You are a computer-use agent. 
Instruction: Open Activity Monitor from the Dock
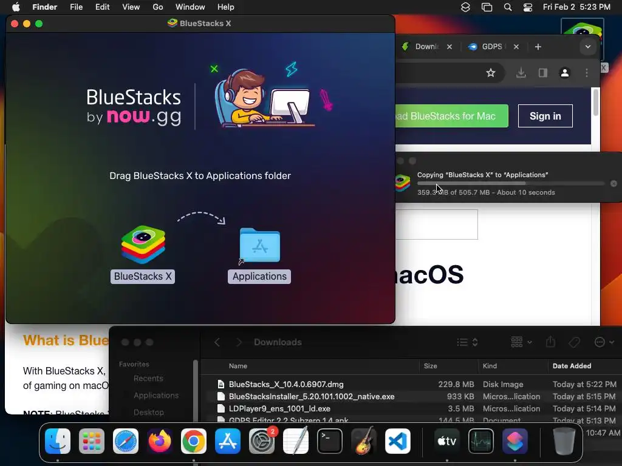coord(481,441)
